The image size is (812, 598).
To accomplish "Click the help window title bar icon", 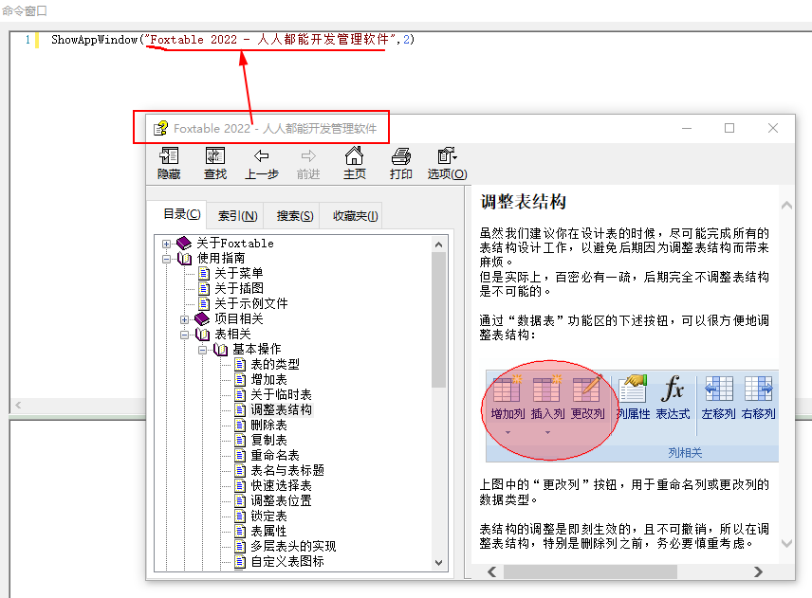I will 160,128.
